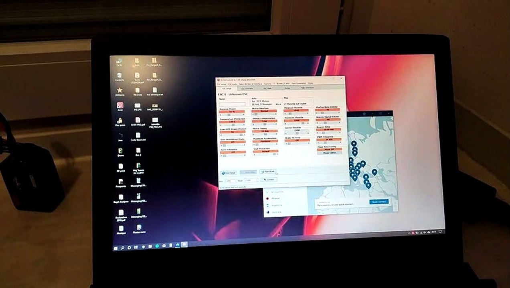Open the Options menu in BLHeliSuite32
Image resolution: width=510 pixels, height=288 pixels.
(x=267, y=83)
